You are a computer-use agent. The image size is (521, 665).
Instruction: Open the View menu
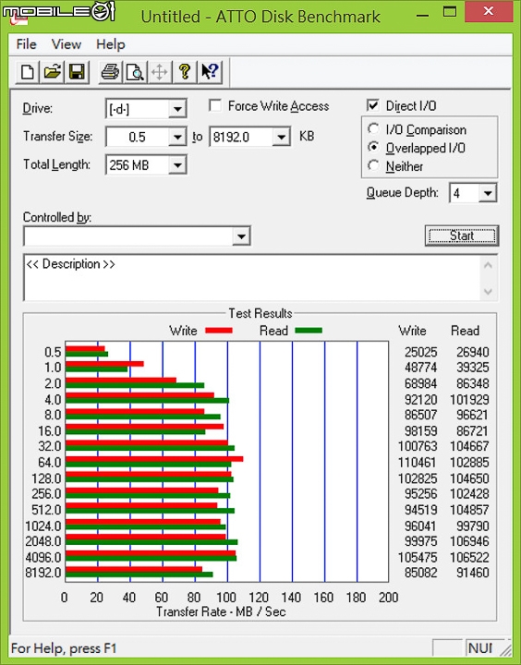67,44
